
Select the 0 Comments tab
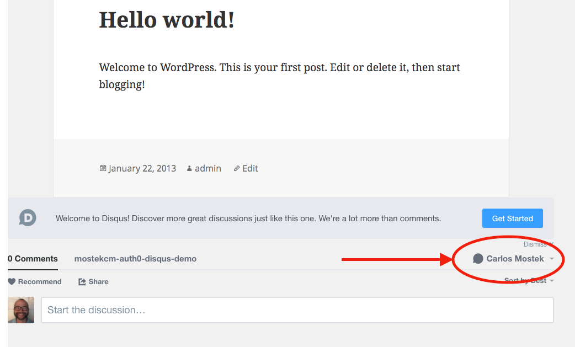click(x=33, y=259)
